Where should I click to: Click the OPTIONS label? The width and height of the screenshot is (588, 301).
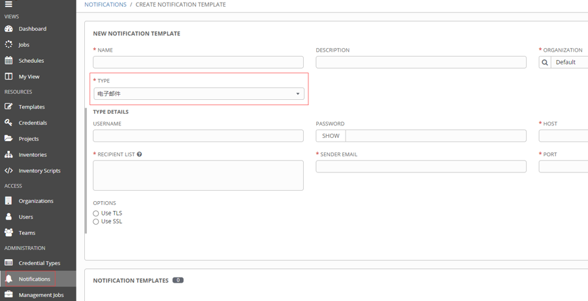pos(105,203)
